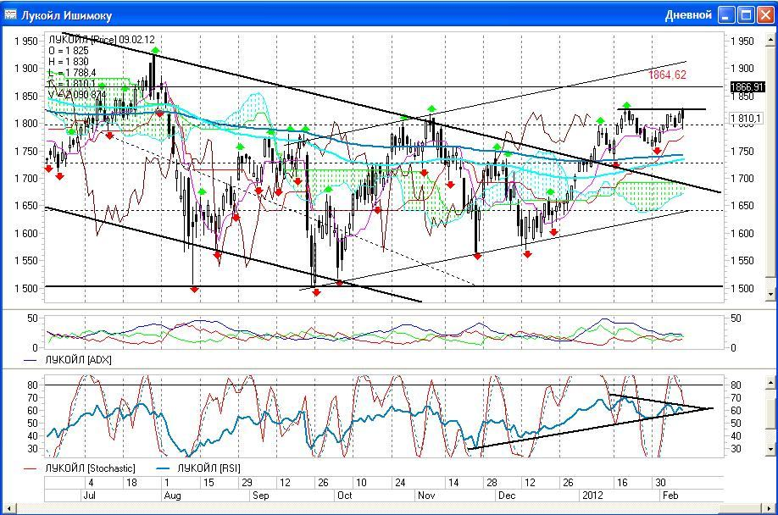This screenshot has height=515, width=778.
Task: Click the date label 29 on time axis
Action: pos(247,482)
